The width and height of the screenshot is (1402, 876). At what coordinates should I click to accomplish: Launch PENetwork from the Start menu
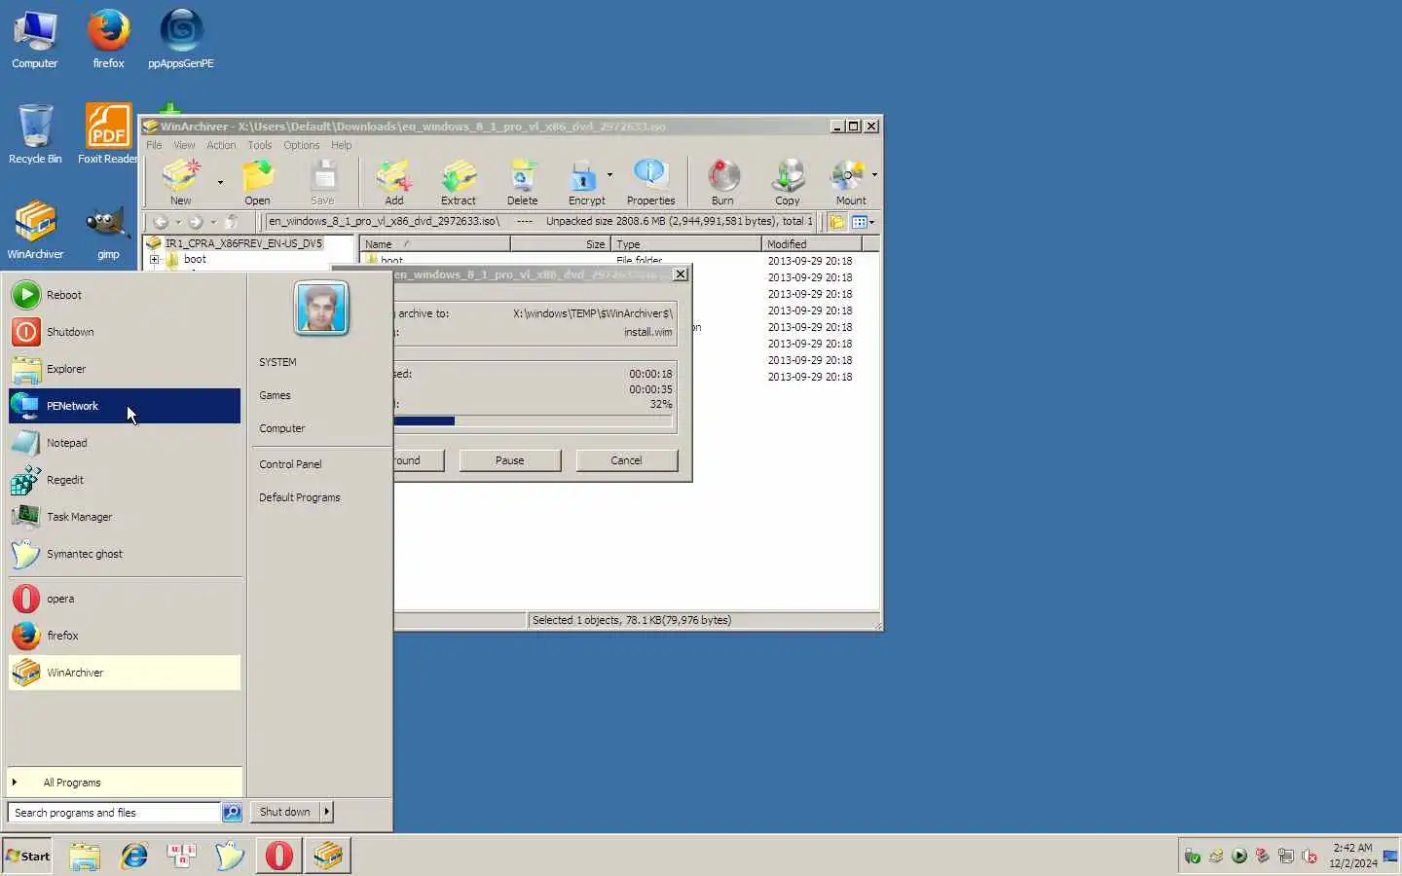click(x=125, y=406)
